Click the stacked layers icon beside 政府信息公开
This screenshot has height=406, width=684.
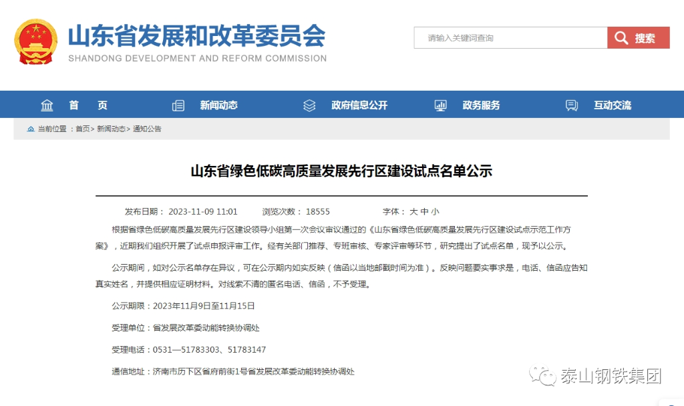click(309, 105)
